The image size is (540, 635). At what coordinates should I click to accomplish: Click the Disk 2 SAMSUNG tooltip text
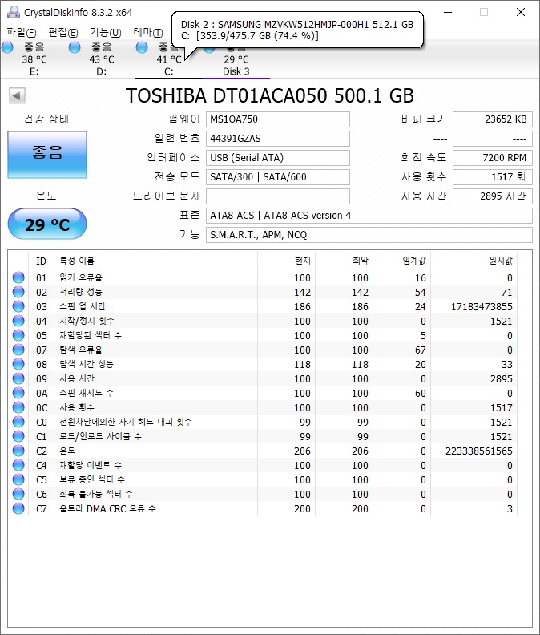(x=297, y=30)
